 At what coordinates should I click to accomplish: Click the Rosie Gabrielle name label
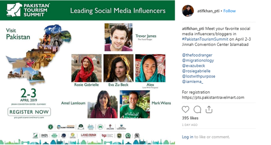pos(86,85)
